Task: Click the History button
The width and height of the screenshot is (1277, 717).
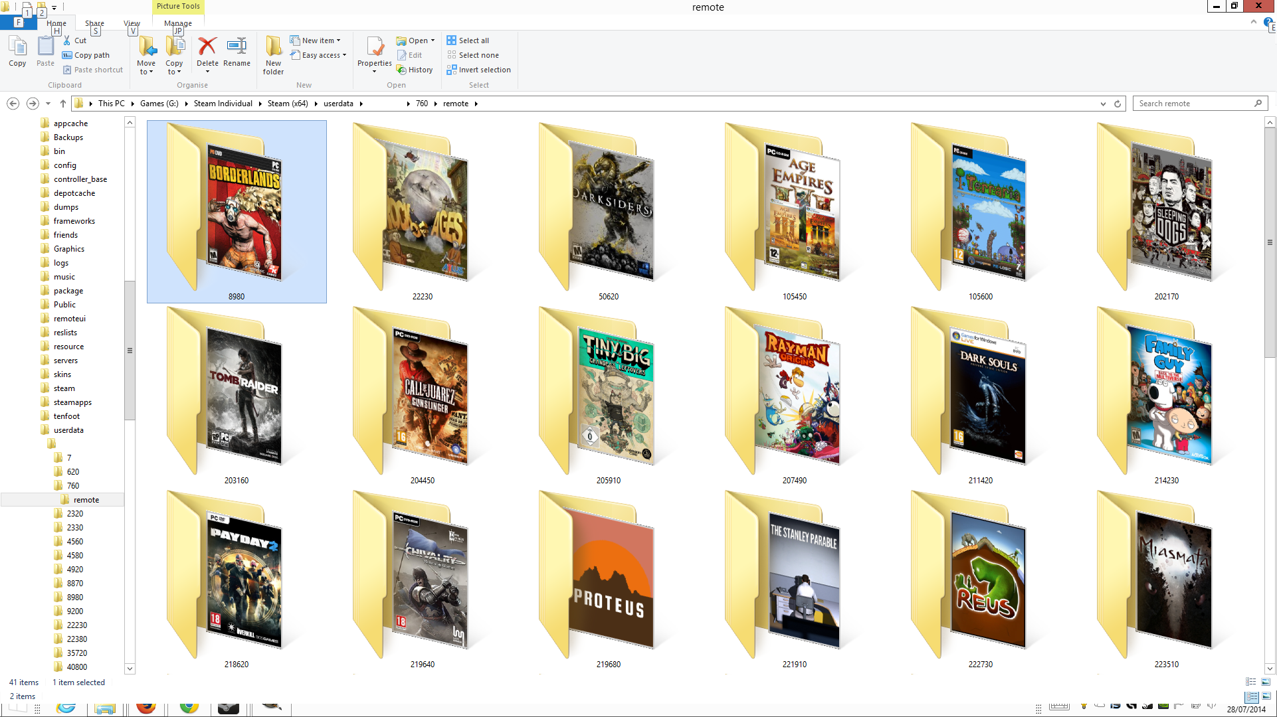Action: [x=415, y=70]
